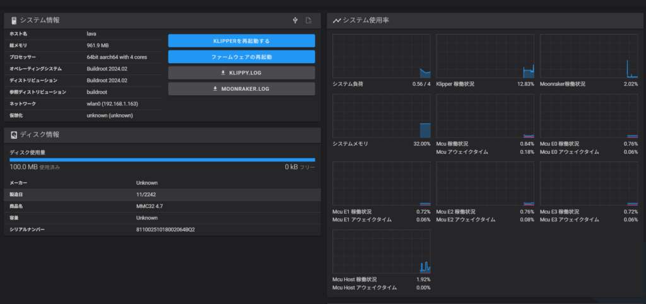The image size is (646, 304).
Task: Click the document icon next to the USB icon
Action: pyautogui.click(x=308, y=20)
